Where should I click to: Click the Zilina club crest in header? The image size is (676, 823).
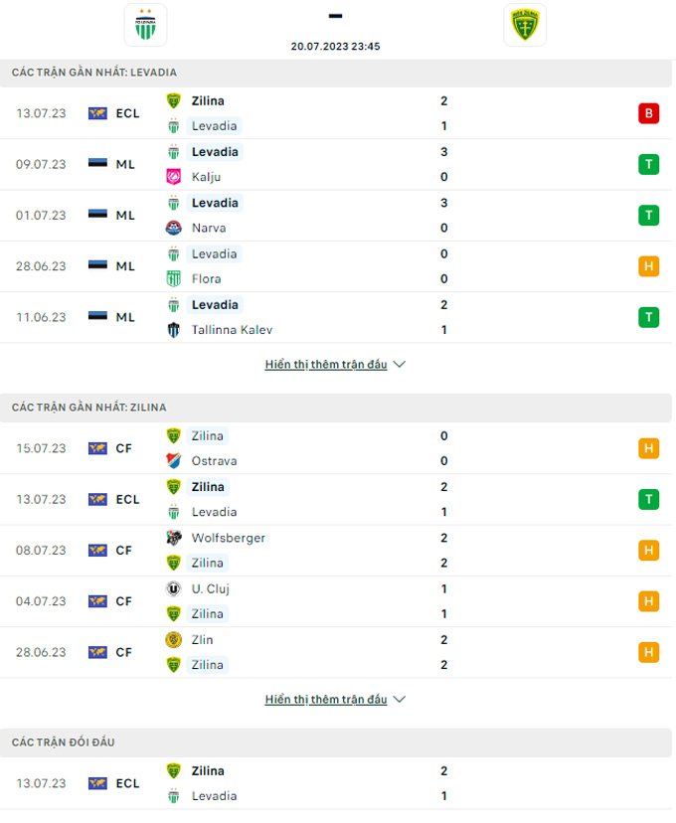(524, 25)
